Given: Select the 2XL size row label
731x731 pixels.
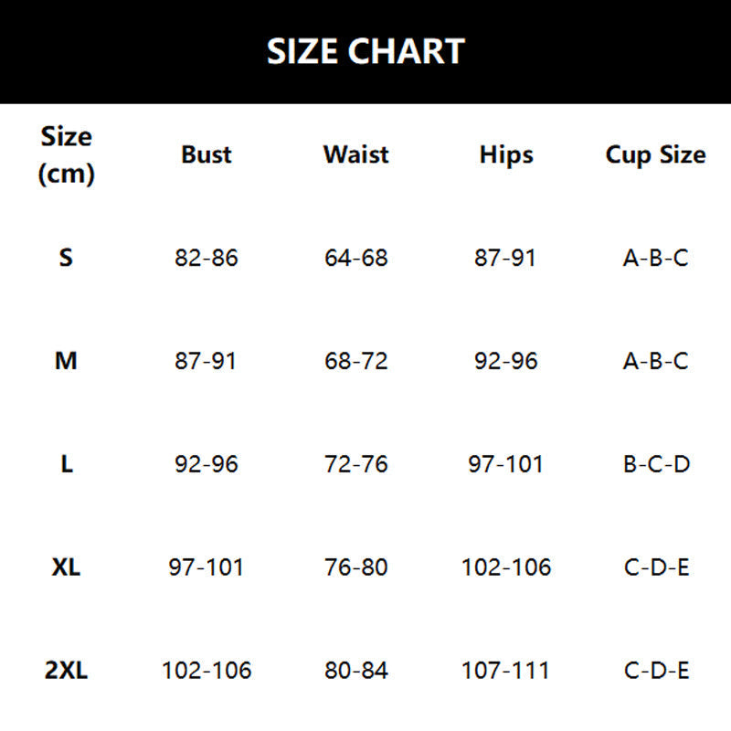Looking at the screenshot, I should (x=66, y=671).
